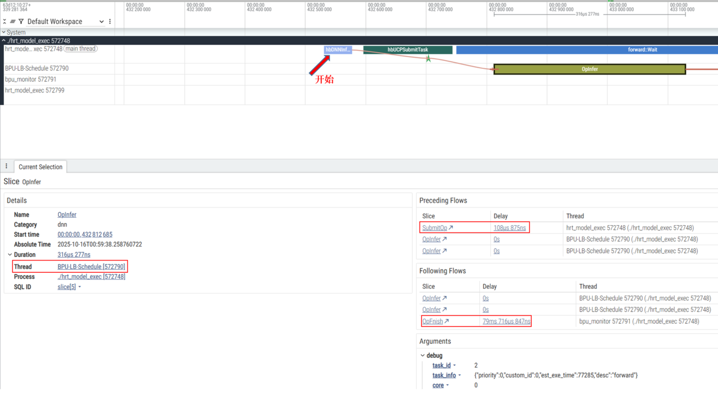Select the Current Selection tab

[x=40, y=167]
